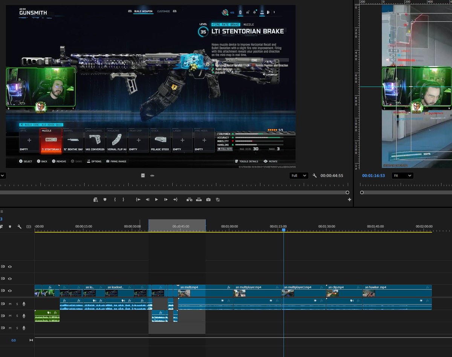Image resolution: width=452 pixels, height=357 pixels.
Task: Click the fx badge on the green audio clip
Action: click(x=55, y=313)
